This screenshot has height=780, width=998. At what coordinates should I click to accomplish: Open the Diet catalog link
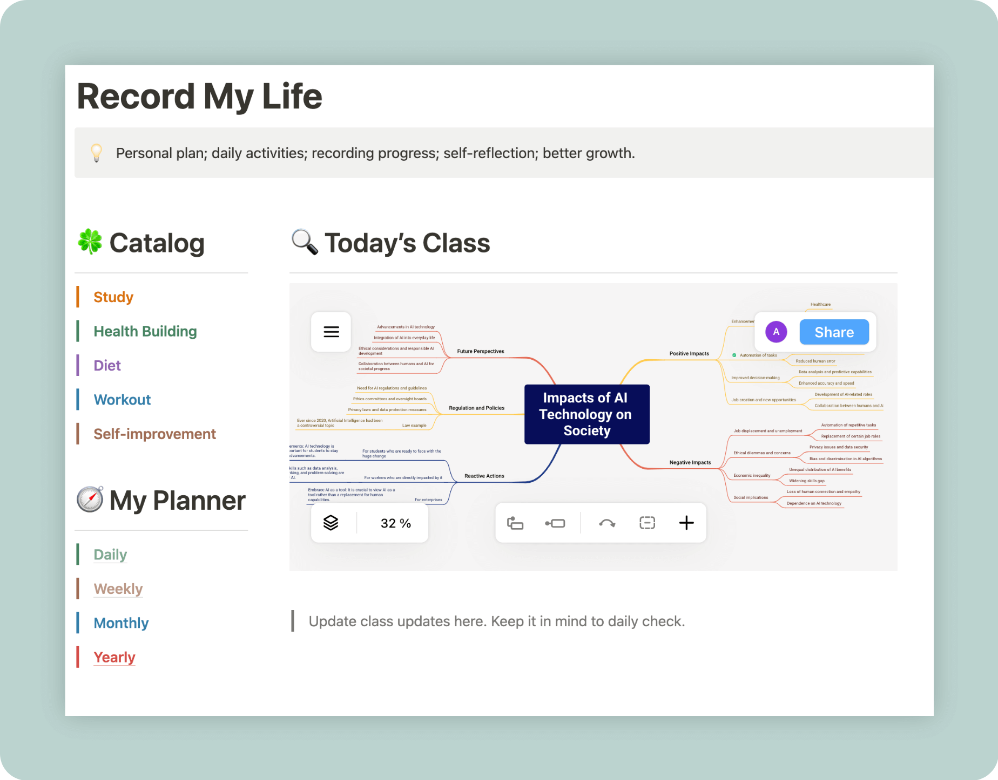107,366
